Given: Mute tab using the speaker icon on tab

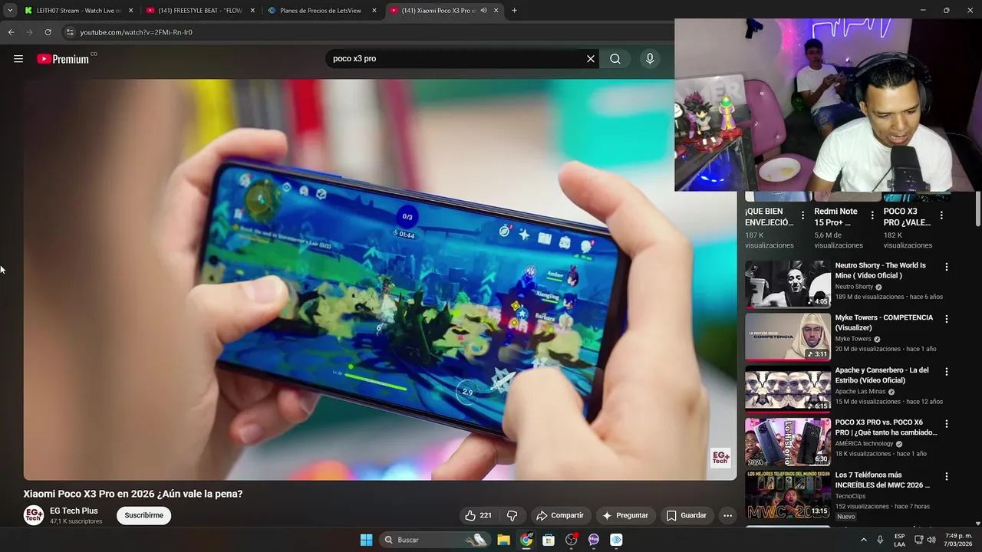Looking at the screenshot, I should point(483,11).
